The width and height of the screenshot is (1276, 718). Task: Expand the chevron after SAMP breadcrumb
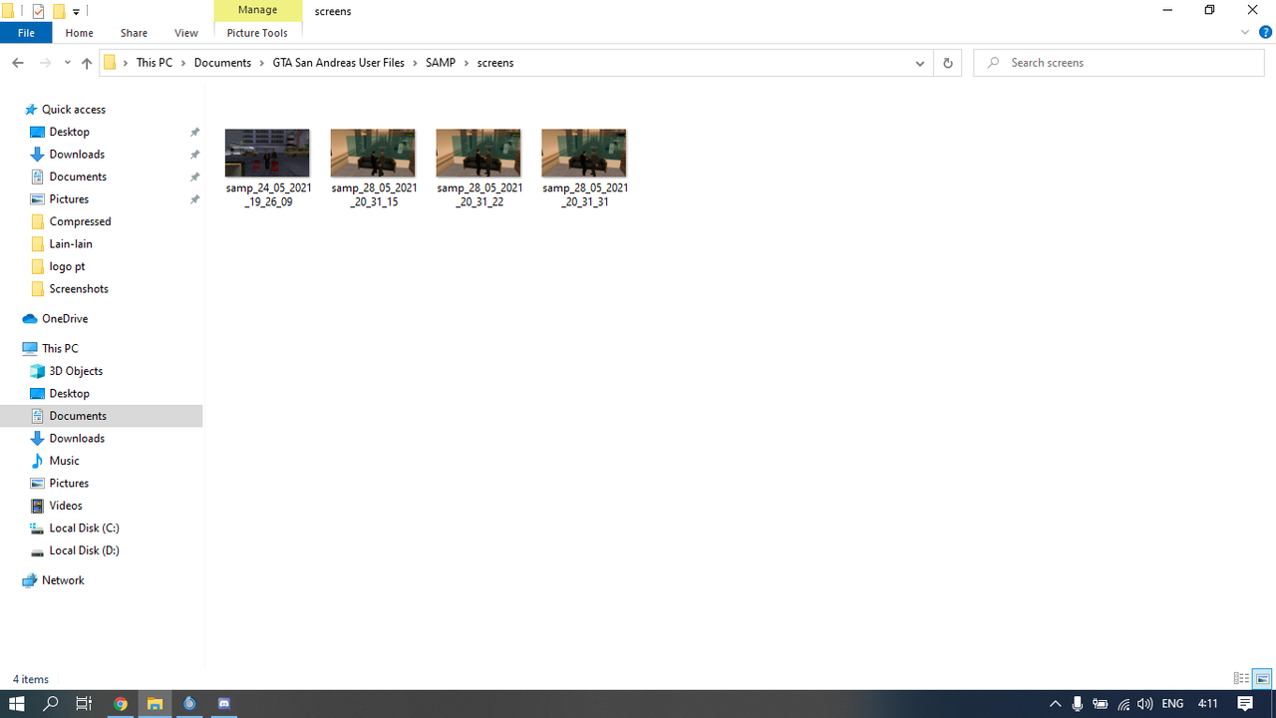pos(467,63)
